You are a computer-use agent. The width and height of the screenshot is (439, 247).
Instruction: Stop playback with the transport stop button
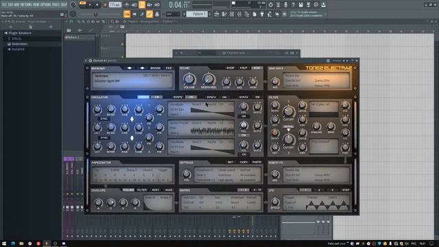coord(97,5)
